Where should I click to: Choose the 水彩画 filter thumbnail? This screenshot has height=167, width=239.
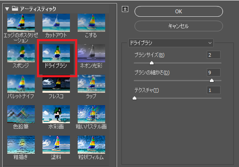(x=56, y=114)
